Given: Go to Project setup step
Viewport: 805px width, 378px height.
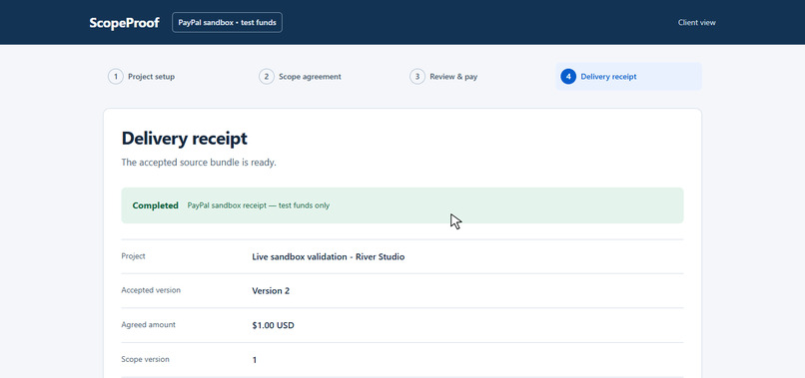Looking at the screenshot, I should pos(141,77).
